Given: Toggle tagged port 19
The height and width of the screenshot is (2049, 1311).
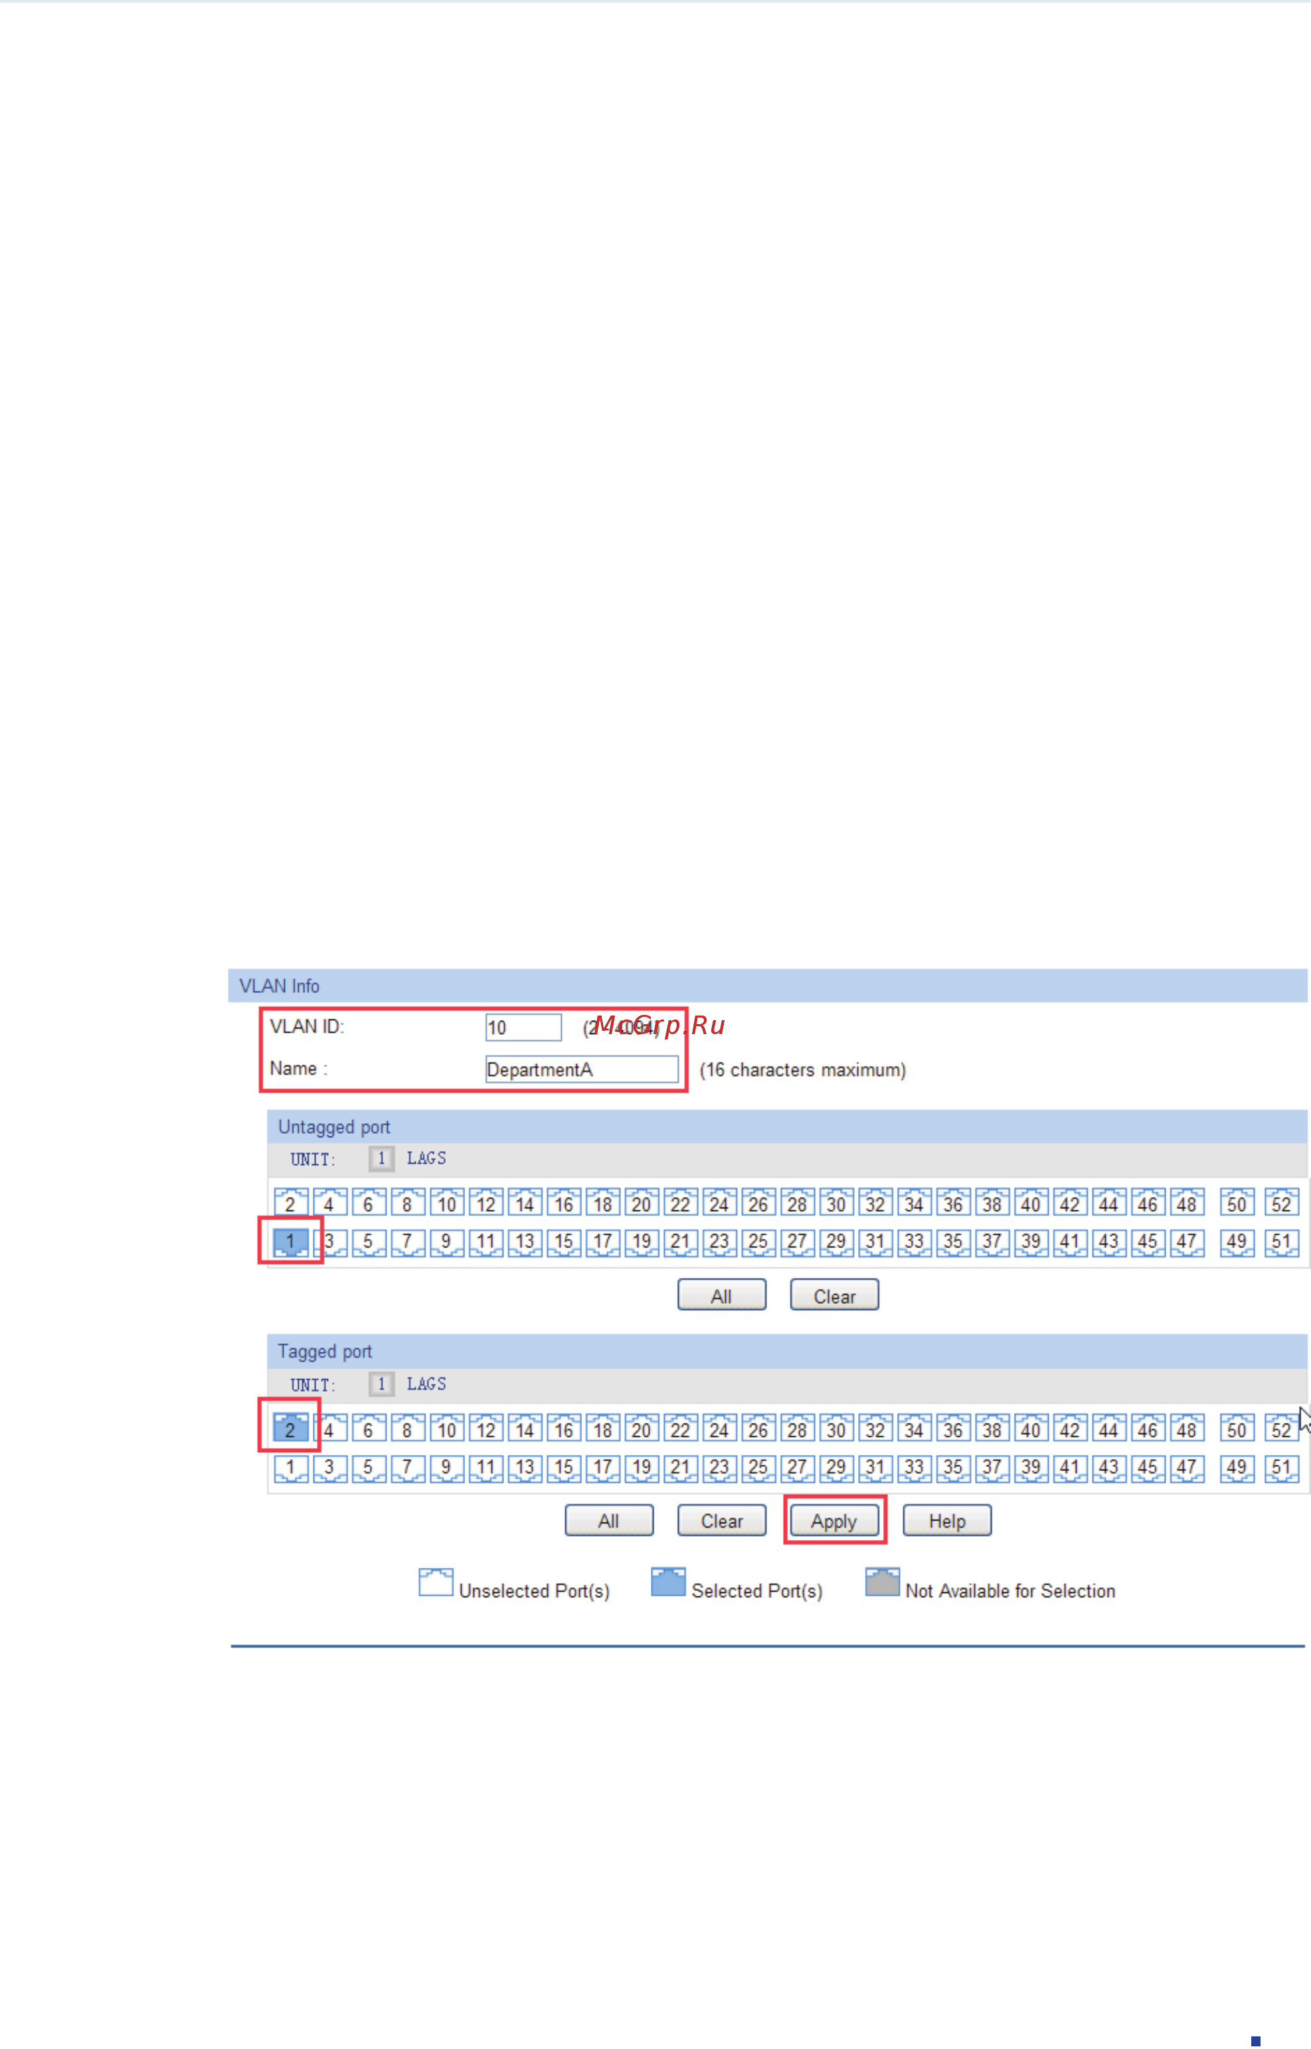Looking at the screenshot, I should [x=642, y=1468].
